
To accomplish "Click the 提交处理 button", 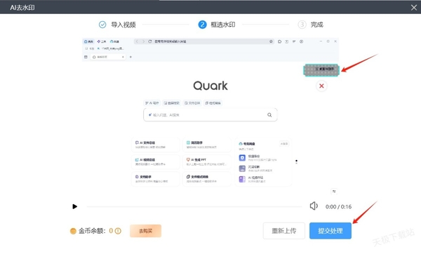I will 330,231.
